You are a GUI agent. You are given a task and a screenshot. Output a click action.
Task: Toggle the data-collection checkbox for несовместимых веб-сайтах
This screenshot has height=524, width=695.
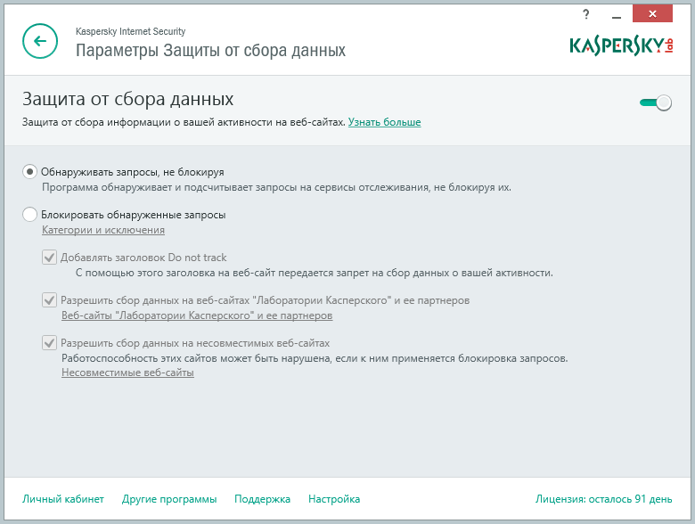49,343
